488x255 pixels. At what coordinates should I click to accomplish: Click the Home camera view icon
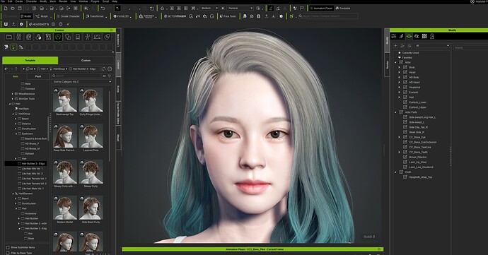tap(162, 8)
